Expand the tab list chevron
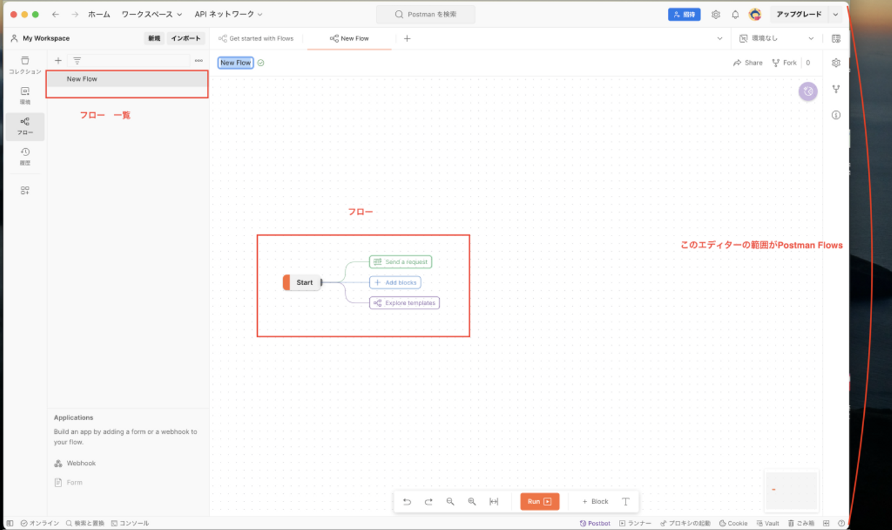 click(720, 38)
